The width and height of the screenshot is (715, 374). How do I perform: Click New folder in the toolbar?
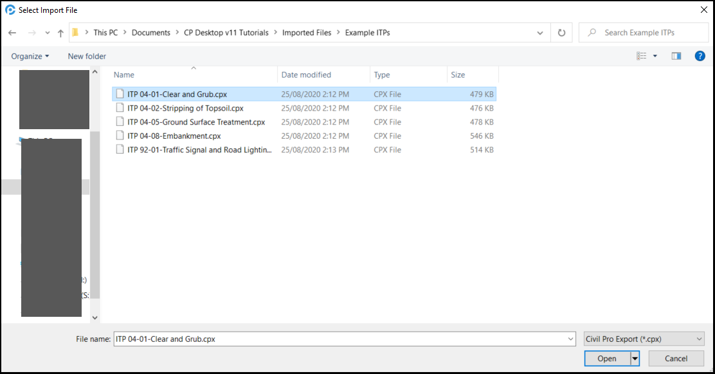click(87, 57)
